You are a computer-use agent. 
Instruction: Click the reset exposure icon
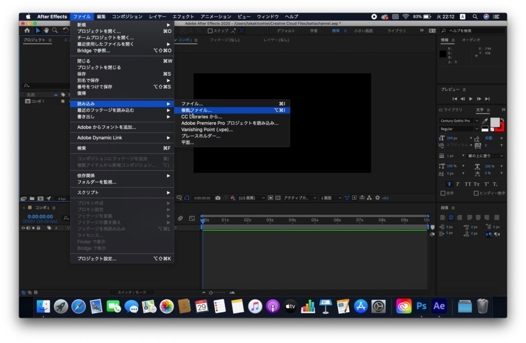[378, 198]
